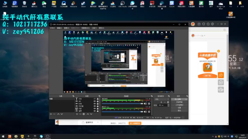Open the YY语音 desktop shortcut
This screenshot has width=248, height=139.
pyautogui.click(x=54, y=4)
